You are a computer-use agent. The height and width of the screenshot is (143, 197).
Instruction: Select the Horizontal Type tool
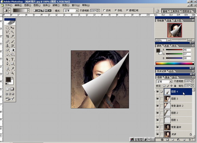coord(12,59)
